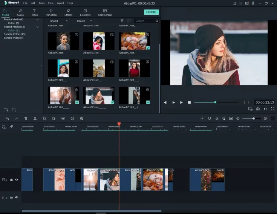This screenshot has height=214, width=277.
Task: Toggle the video track lock
Action: (x=11, y=180)
